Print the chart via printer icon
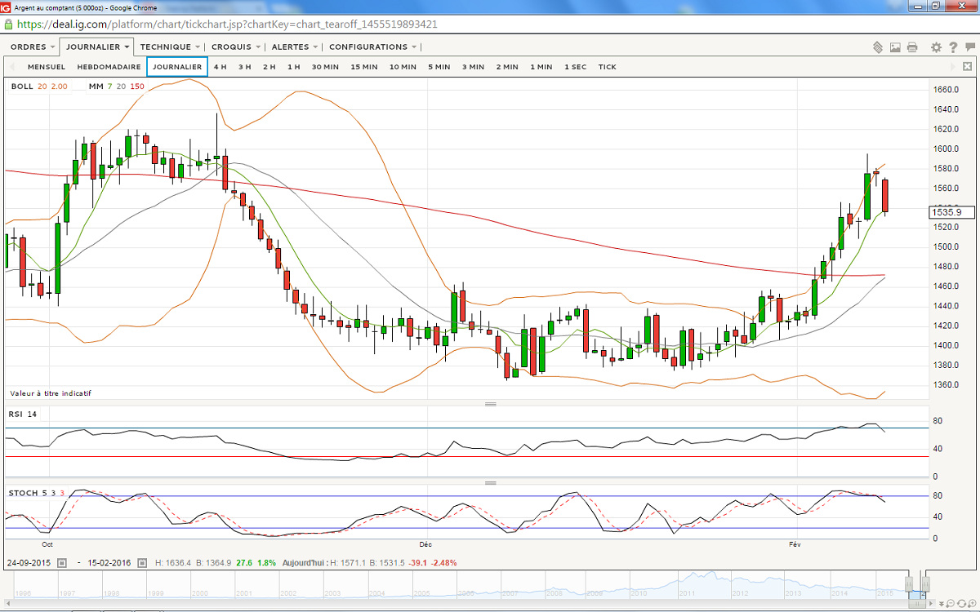This screenshot has height=612, width=980. pyautogui.click(x=912, y=47)
